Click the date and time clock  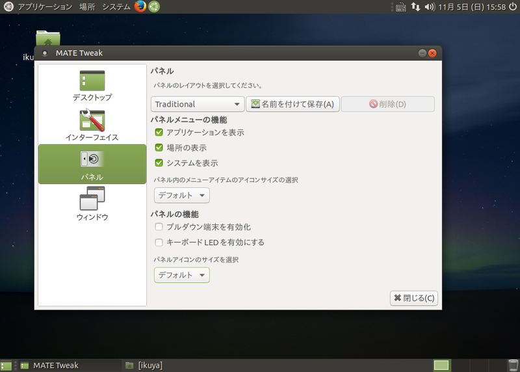[x=472, y=7]
